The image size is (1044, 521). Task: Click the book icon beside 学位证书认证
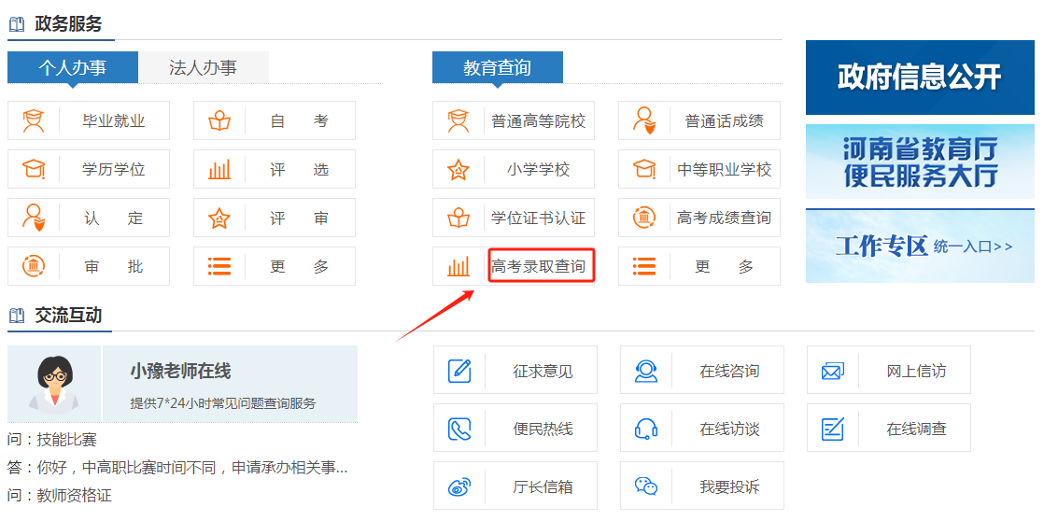point(459,218)
